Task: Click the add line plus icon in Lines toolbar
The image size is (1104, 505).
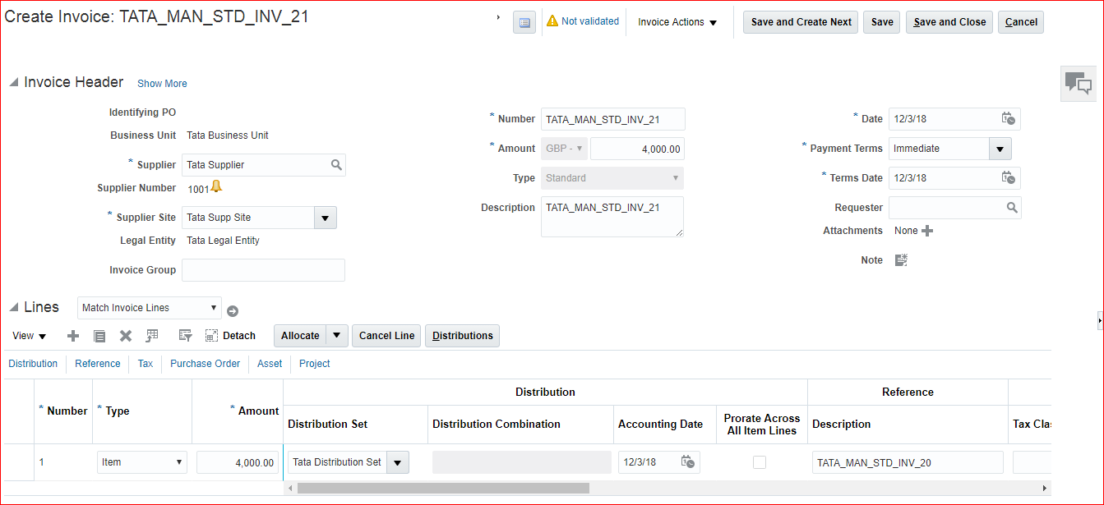Action: (73, 336)
